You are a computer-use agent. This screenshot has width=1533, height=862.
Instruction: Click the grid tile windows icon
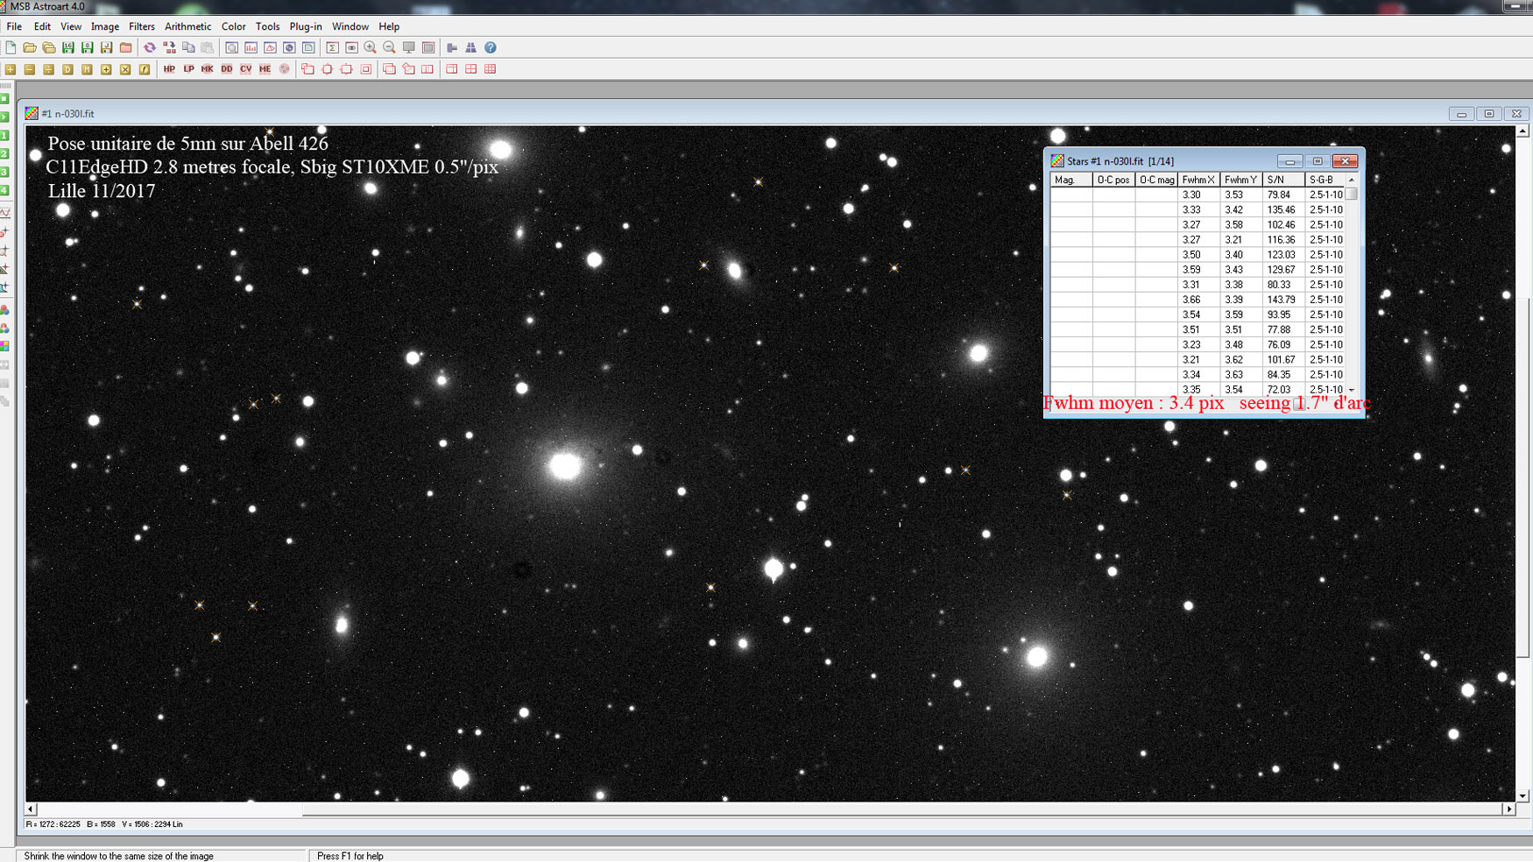[491, 69]
